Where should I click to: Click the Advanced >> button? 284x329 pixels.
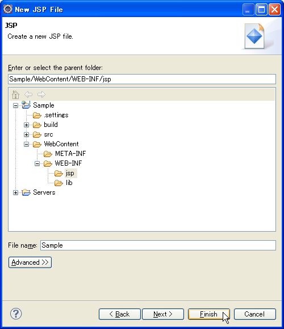pos(30,262)
